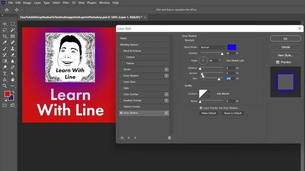Open the Contour picker dropdown arrow
The image size is (305, 171).
pyautogui.click(x=209, y=94)
